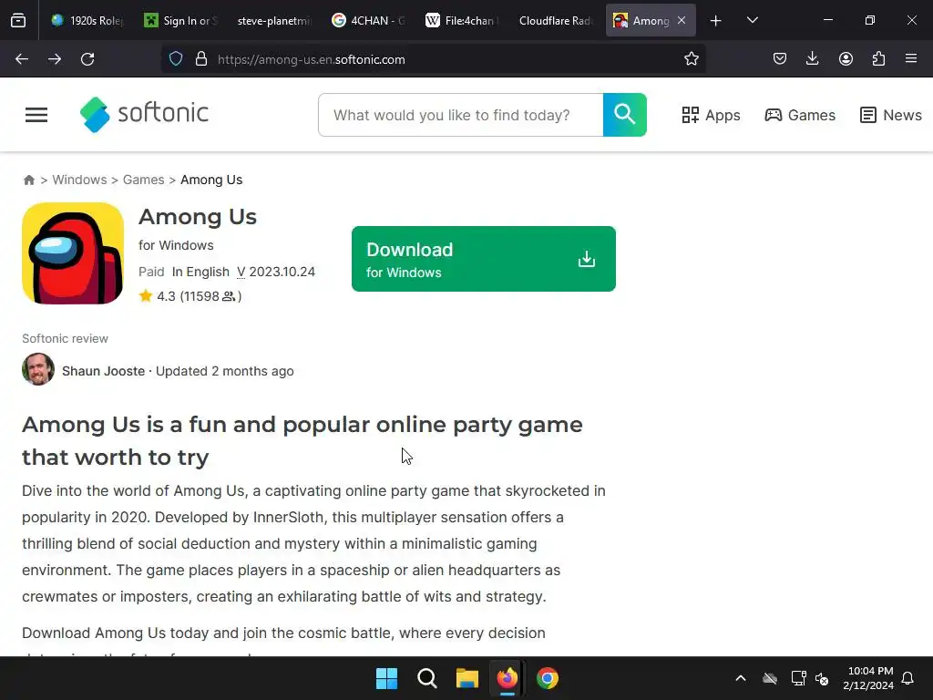Image resolution: width=933 pixels, height=700 pixels.
Task: Click the cloud sync tray icon
Action: [x=770, y=678]
